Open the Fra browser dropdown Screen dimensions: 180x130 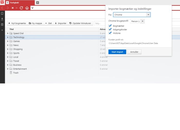tap(132, 15)
